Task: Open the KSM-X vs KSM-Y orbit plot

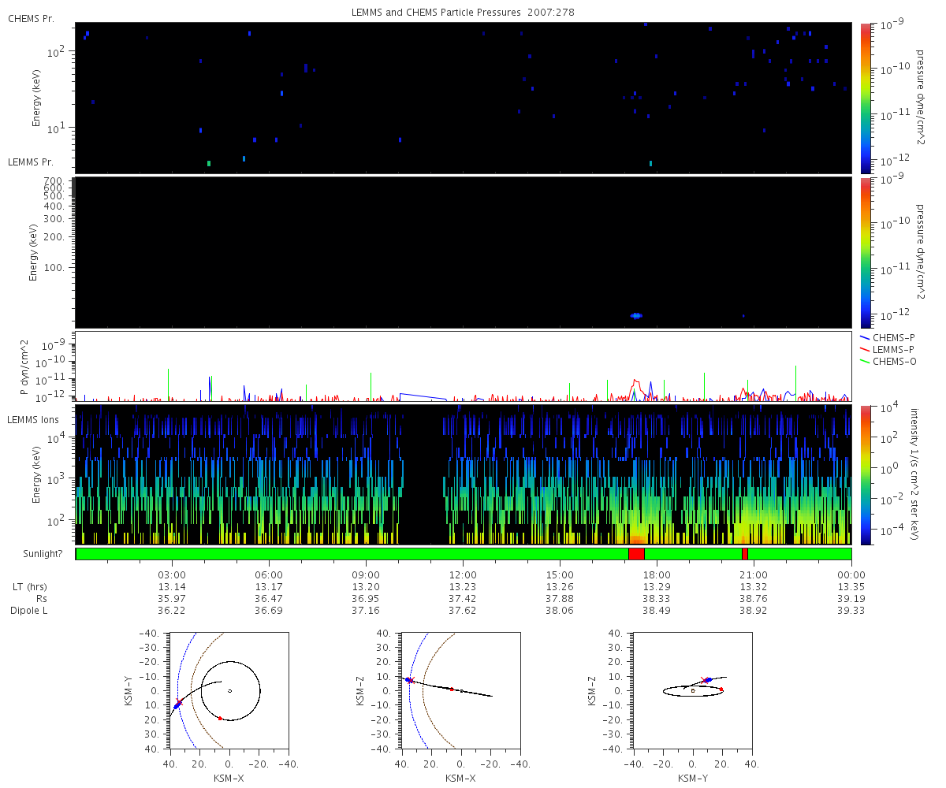Action: (x=229, y=690)
